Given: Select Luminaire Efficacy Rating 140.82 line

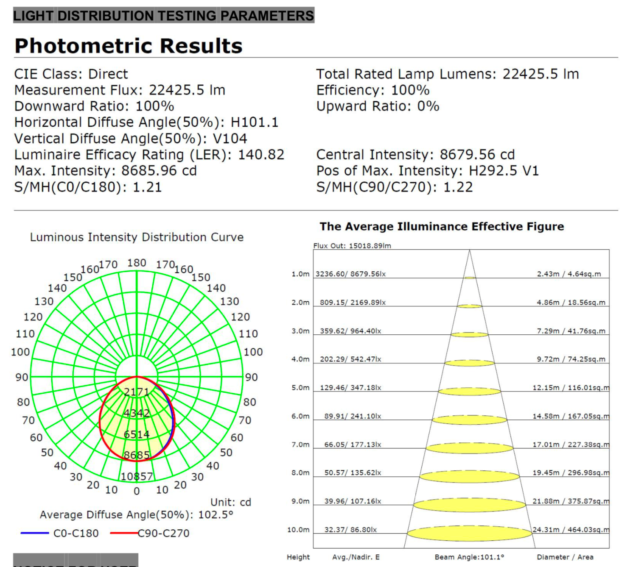Looking at the screenshot, I should pos(149,155).
